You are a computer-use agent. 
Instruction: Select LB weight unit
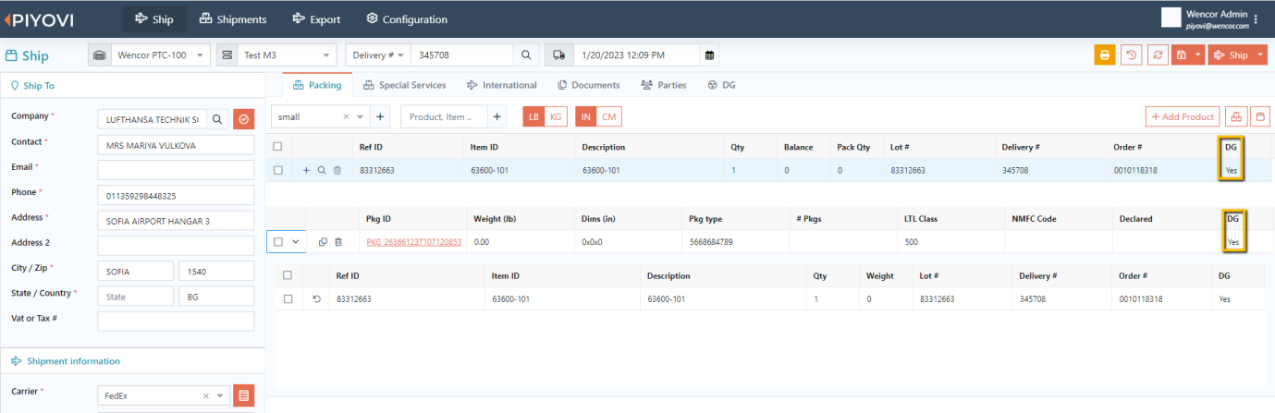(534, 117)
